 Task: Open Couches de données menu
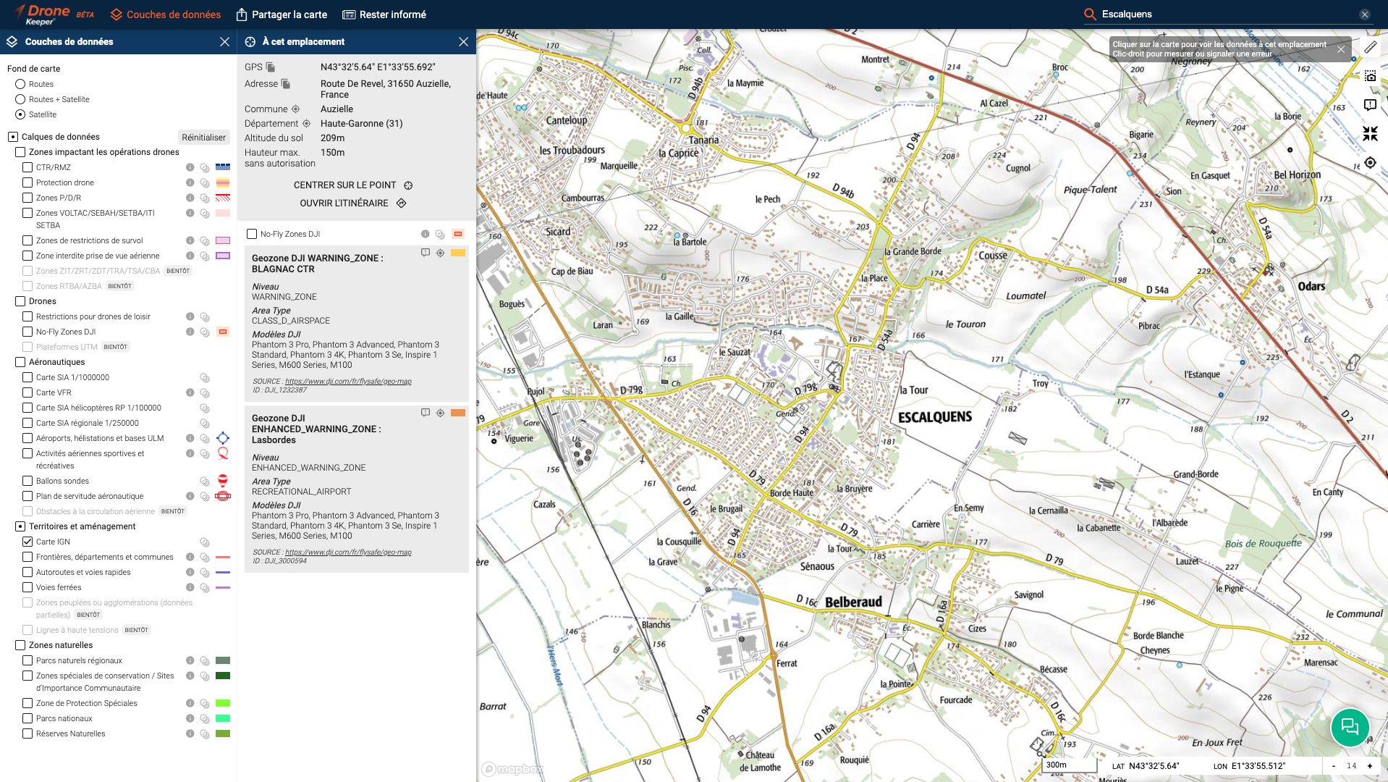[x=166, y=14]
